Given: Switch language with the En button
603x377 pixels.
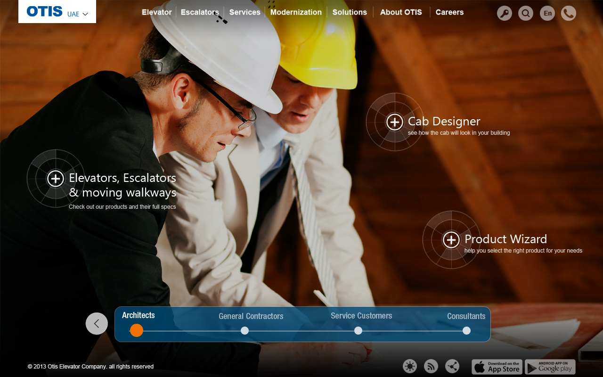Looking at the screenshot, I should pos(547,13).
